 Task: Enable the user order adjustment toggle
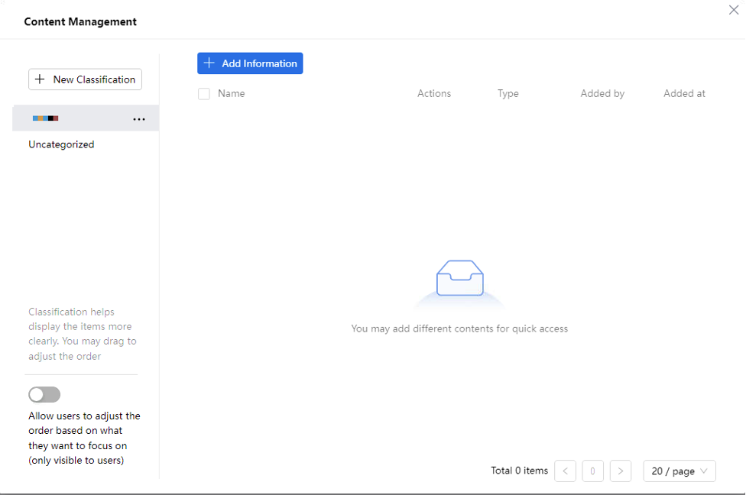coord(44,394)
